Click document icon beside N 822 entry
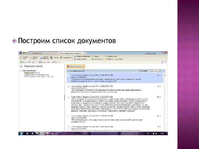The image size is (199, 149). pos(69,97)
